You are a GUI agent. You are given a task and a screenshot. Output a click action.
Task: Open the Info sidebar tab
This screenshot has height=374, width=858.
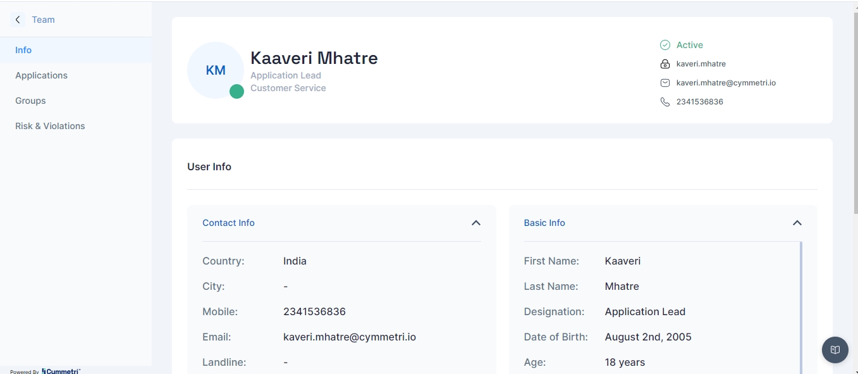23,50
